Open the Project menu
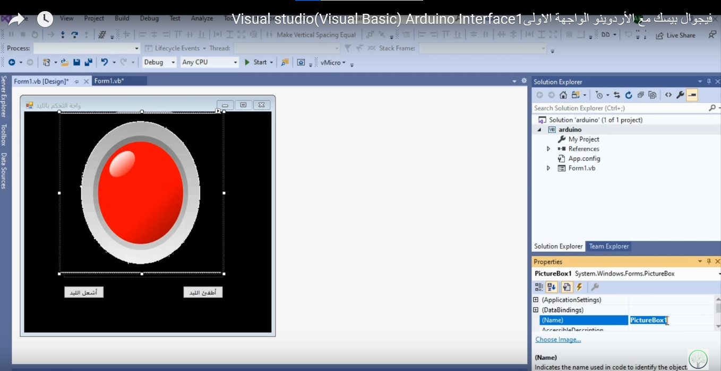This screenshot has height=371, width=721. (x=94, y=18)
